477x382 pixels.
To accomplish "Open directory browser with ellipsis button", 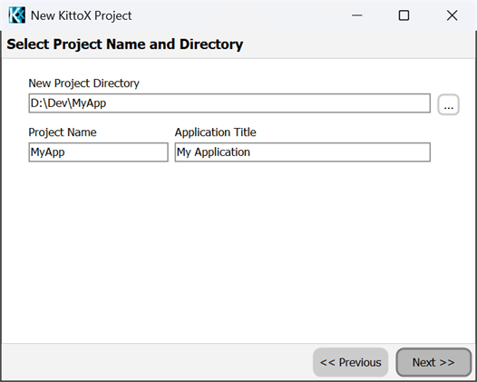I will [448, 104].
